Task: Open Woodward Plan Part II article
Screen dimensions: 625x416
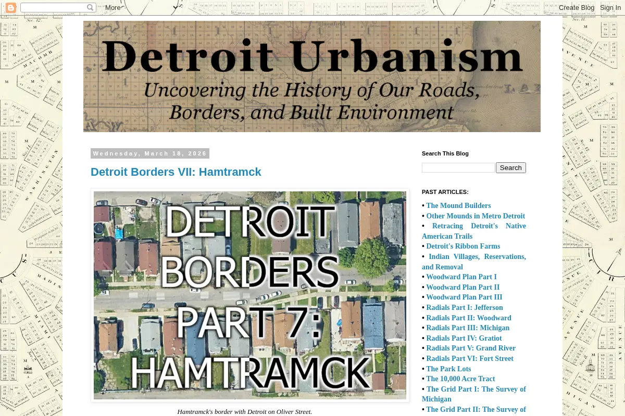Action: click(463, 287)
